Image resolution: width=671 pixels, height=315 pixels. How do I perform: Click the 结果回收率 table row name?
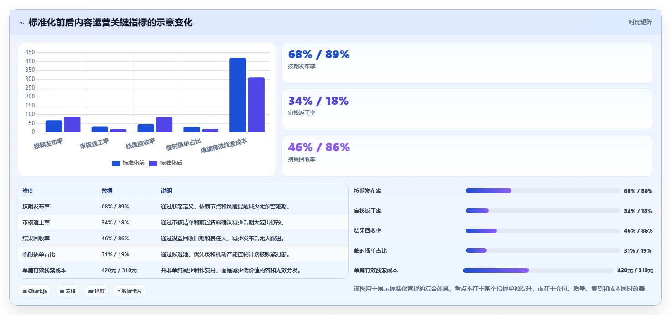coord(36,239)
